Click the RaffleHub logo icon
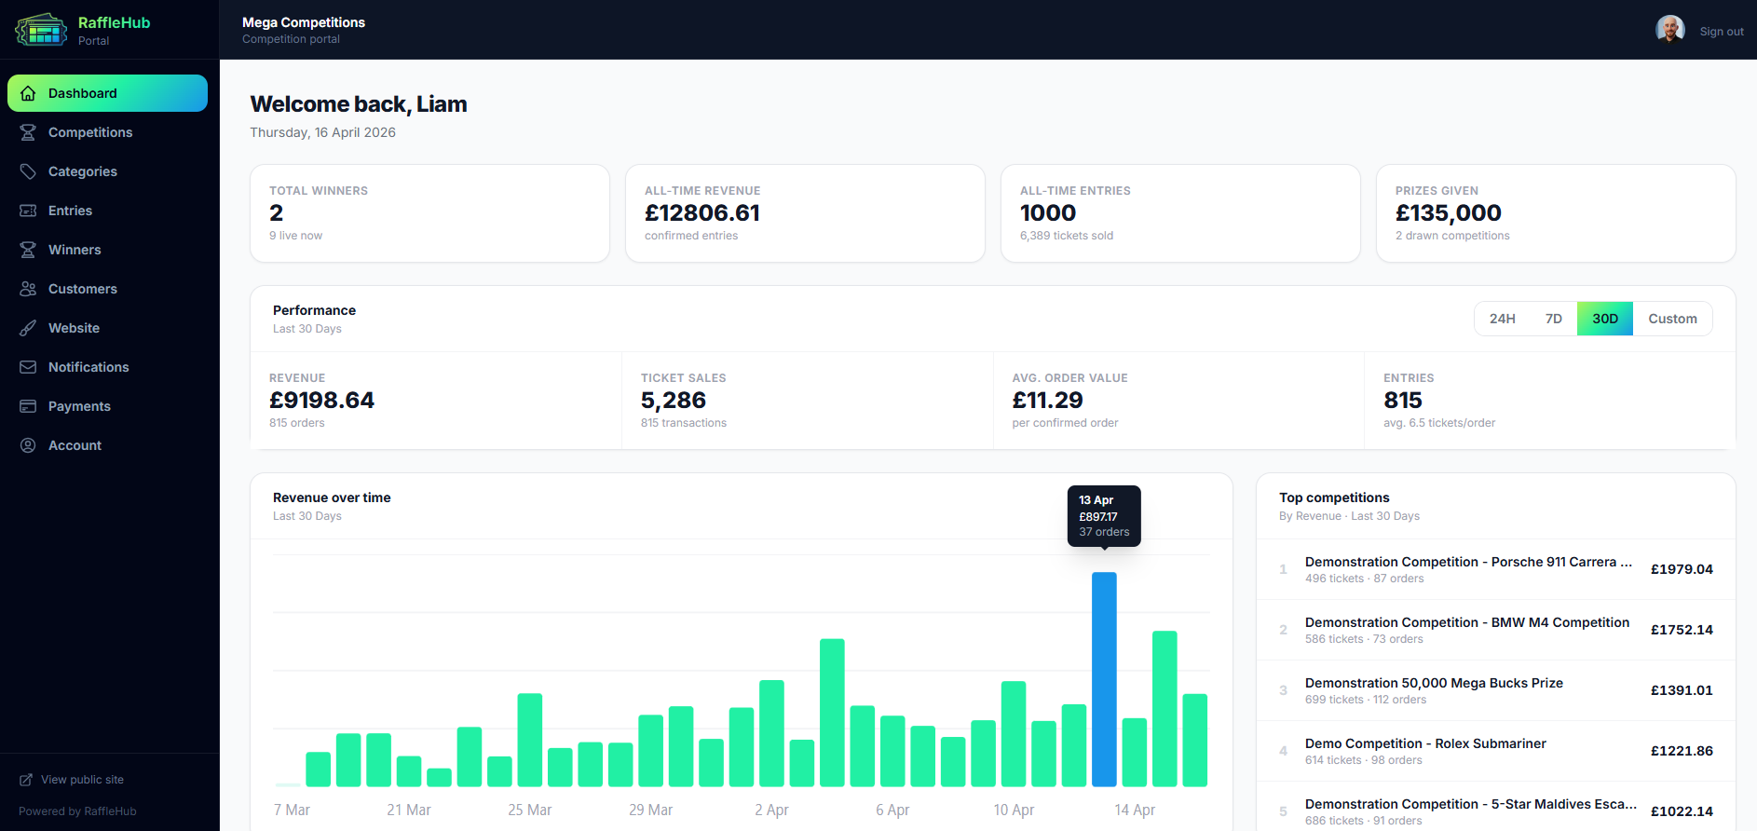1757x831 pixels. [x=41, y=30]
